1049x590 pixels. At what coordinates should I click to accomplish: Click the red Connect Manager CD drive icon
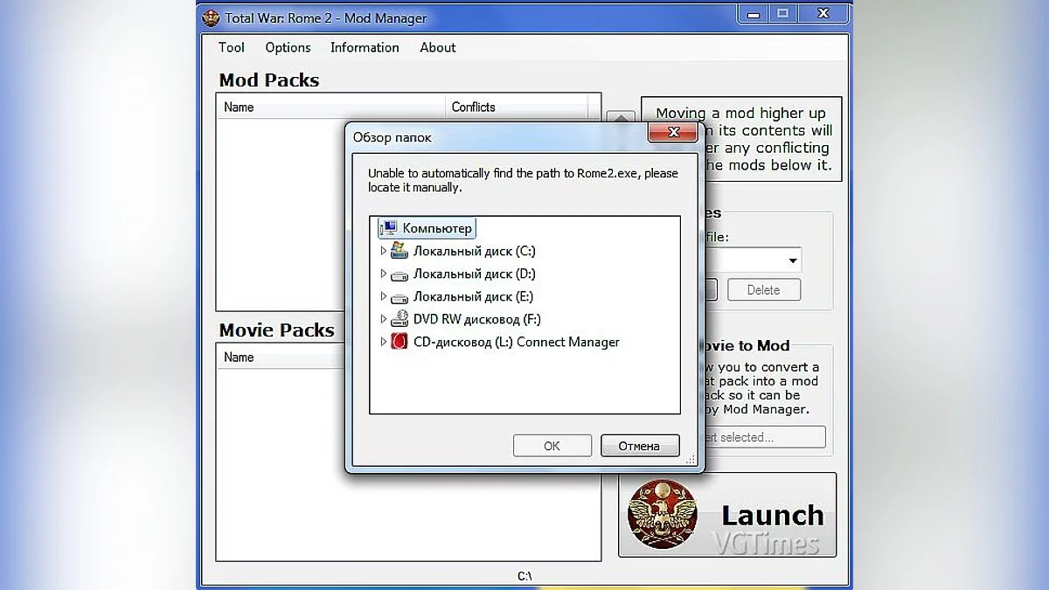(x=399, y=342)
